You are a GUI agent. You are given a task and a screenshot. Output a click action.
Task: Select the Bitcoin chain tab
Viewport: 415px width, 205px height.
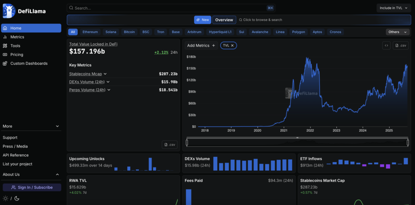click(129, 32)
